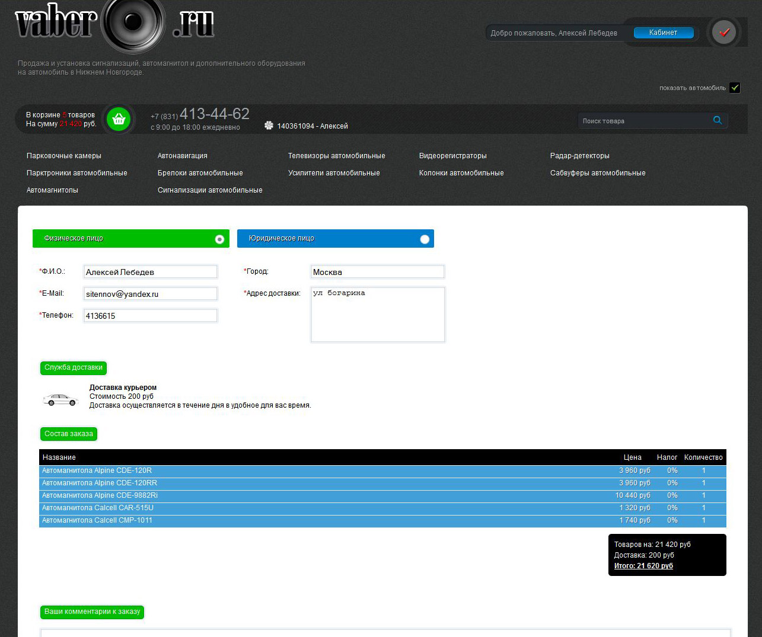The height and width of the screenshot is (637, 762).
Task: Open 'Видеорегистраторы' category
Action: pos(453,156)
